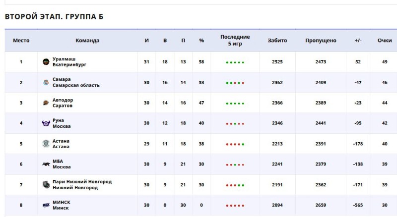Select the Астана team logo icon
The width and height of the screenshot is (397, 217).
[x=46, y=144]
